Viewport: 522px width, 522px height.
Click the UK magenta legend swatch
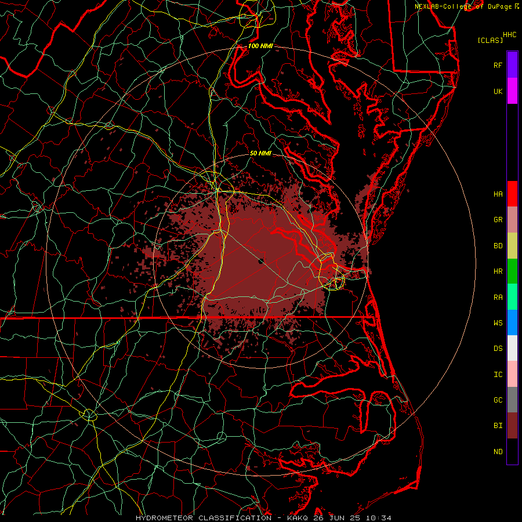(512, 91)
